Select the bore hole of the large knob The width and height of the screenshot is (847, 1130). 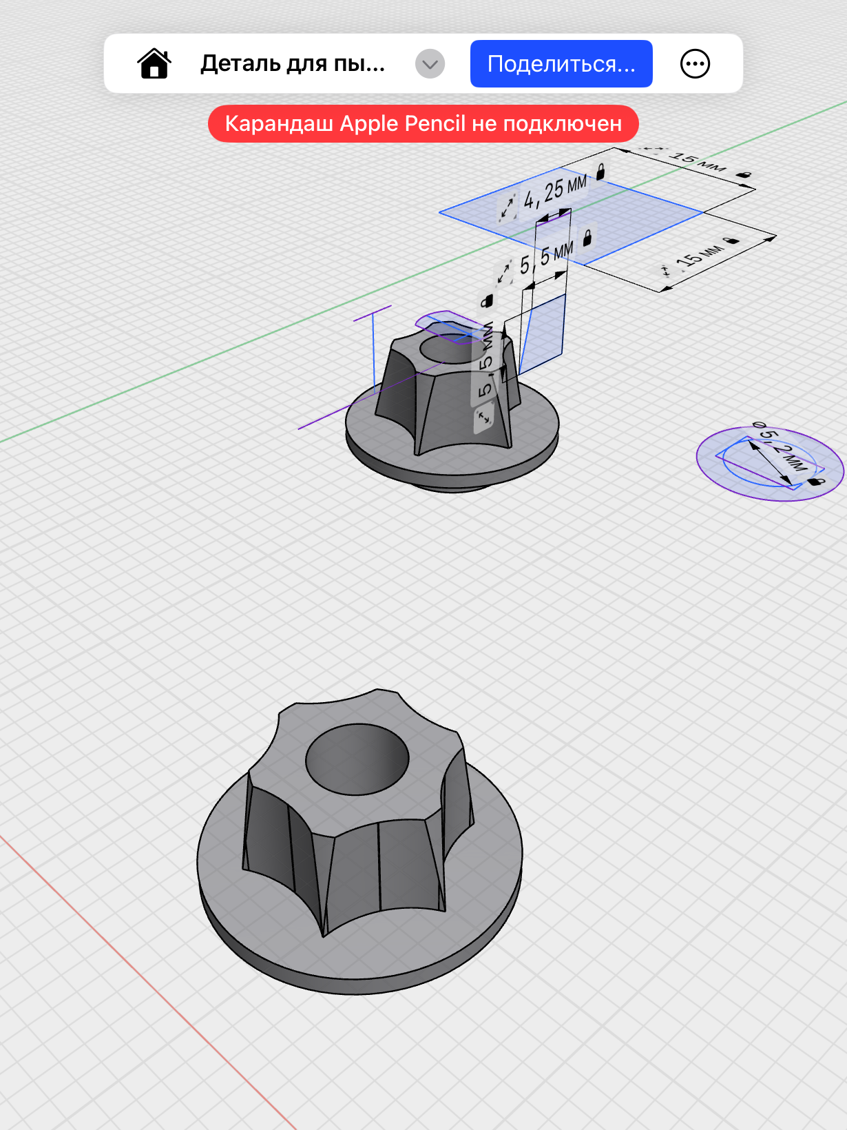357,759
